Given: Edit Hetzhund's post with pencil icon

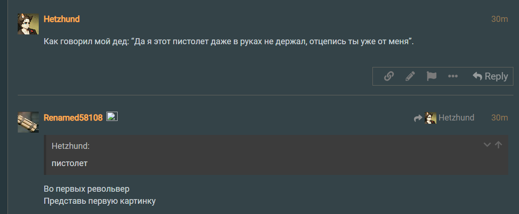Looking at the screenshot, I should click(410, 76).
